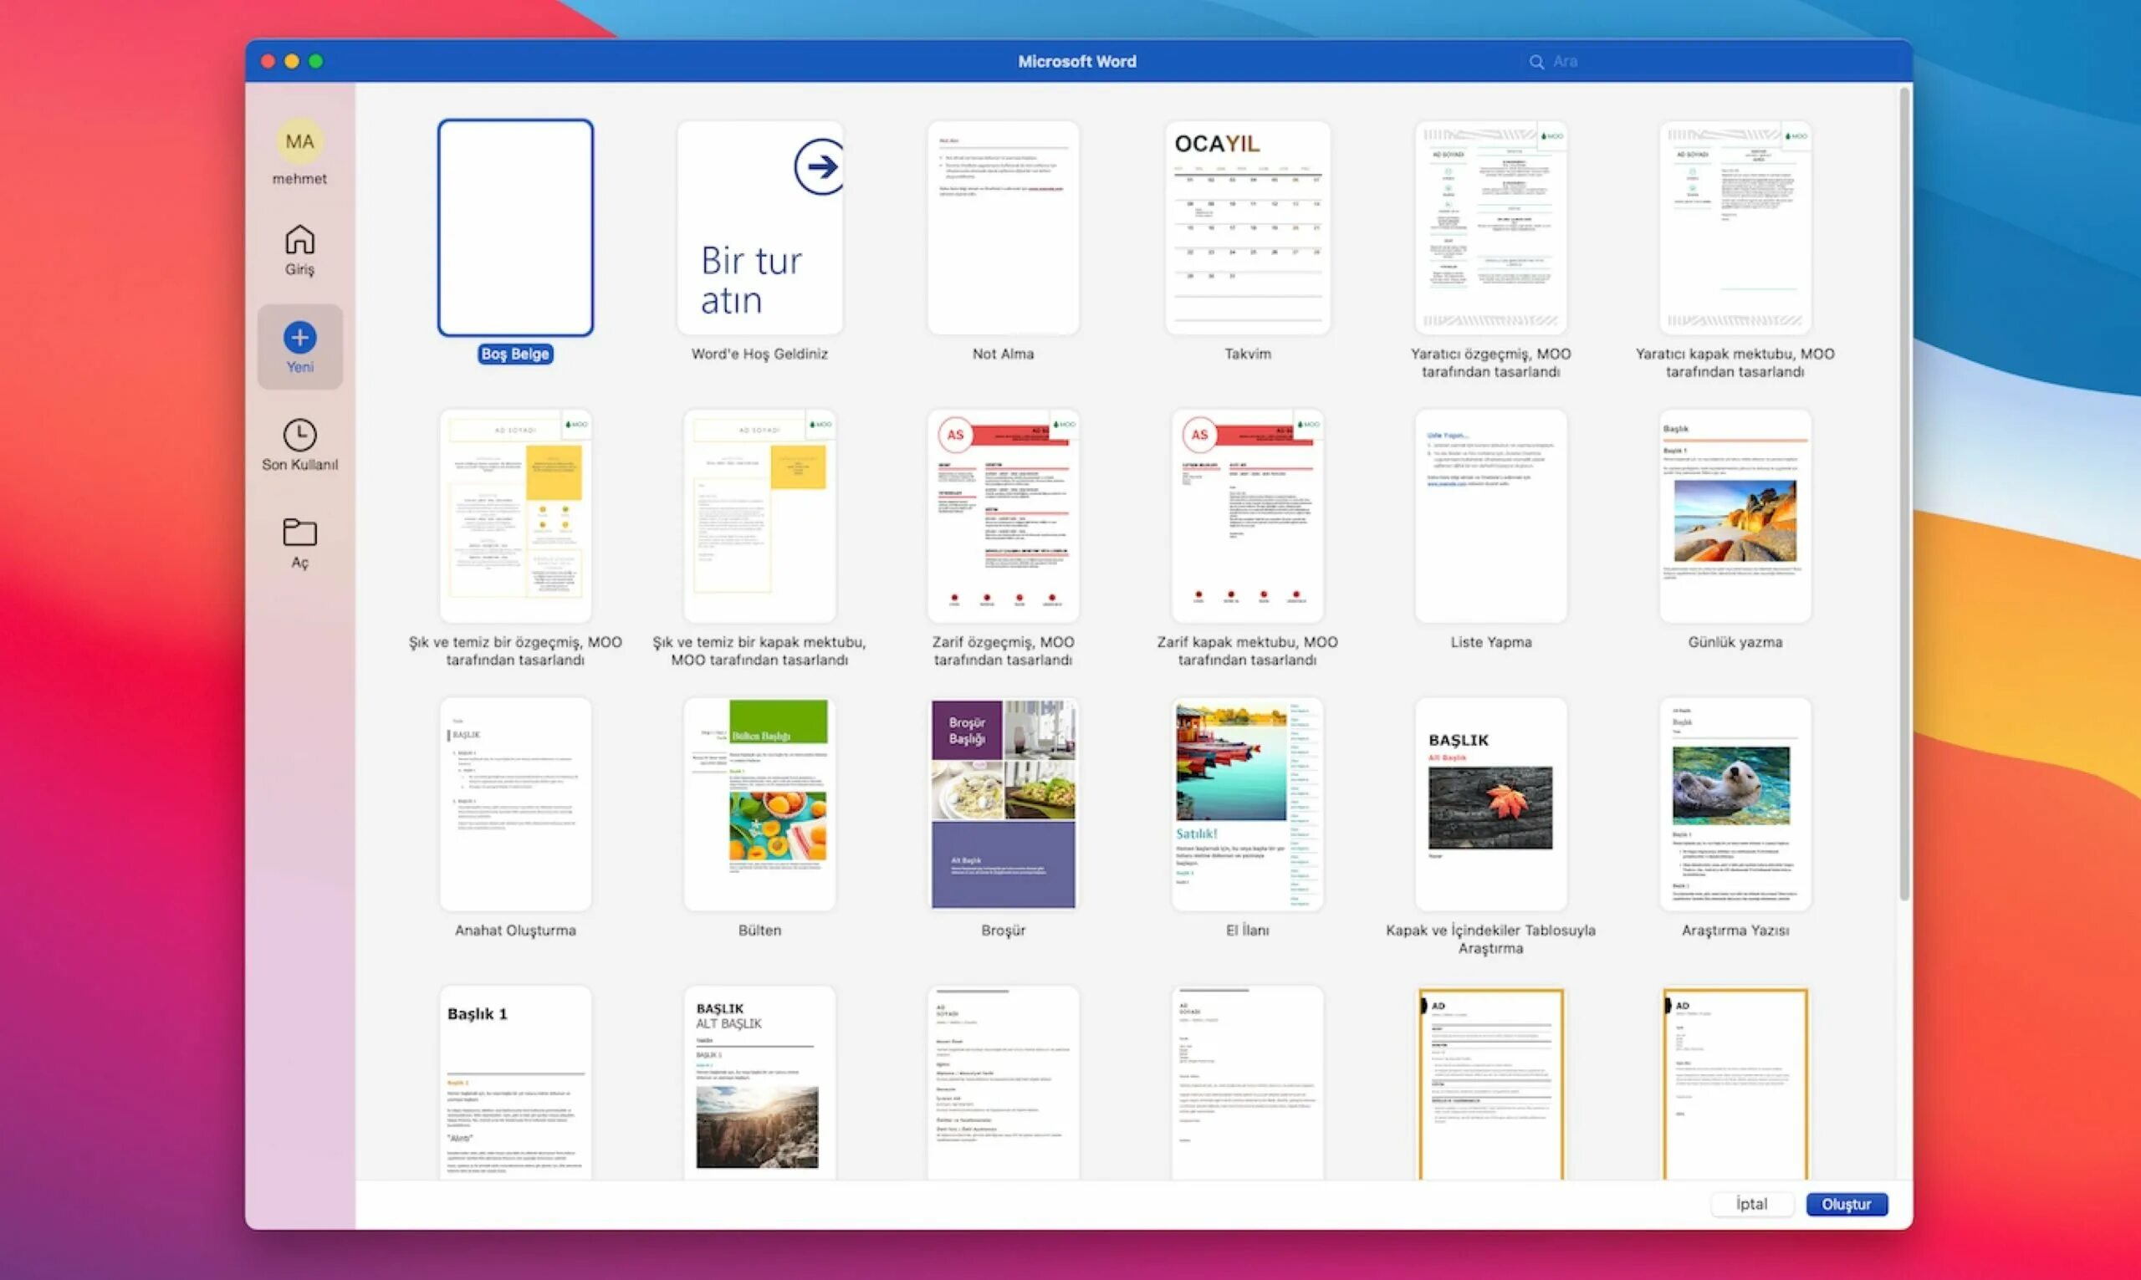Select the Günlük yazma template
Viewport: 2141px width, 1280px height.
pyautogui.click(x=1735, y=516)
